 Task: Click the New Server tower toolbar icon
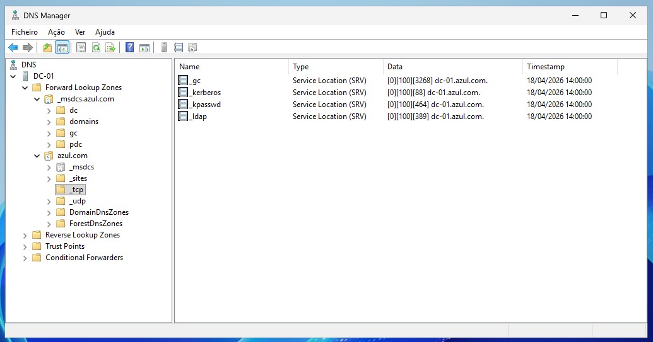click(164, 48)
